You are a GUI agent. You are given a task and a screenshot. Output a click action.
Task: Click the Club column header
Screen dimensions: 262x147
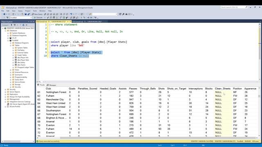(48, 89)
